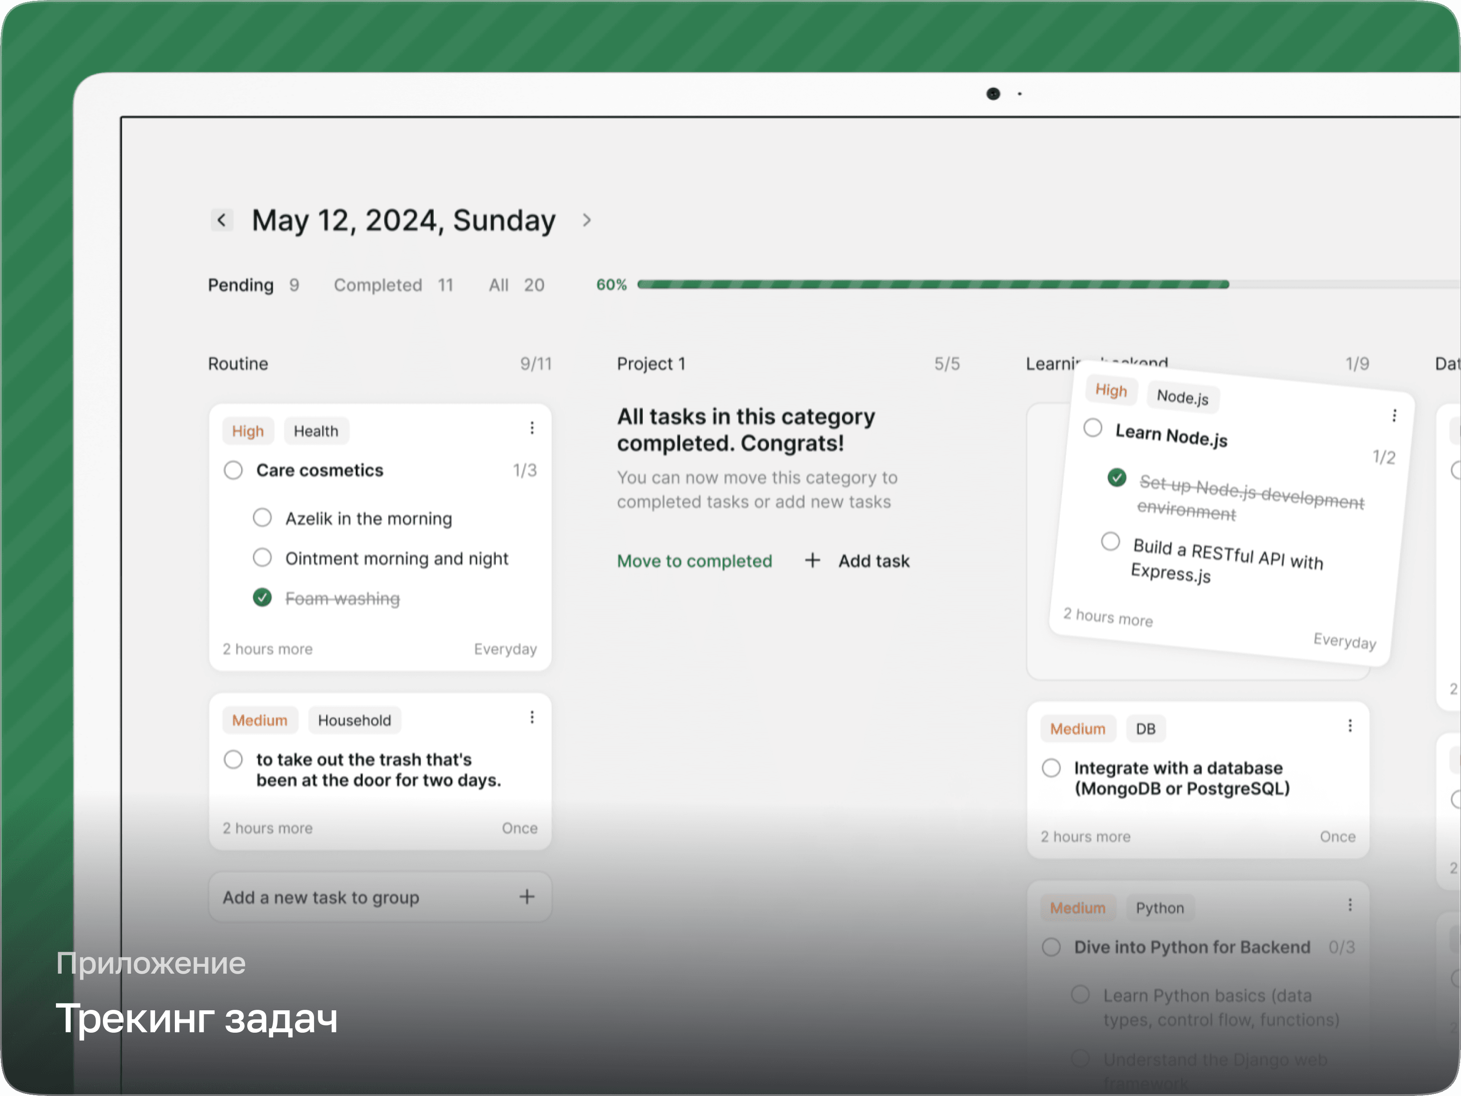Open options menu on the DB card
Image resolution: width=1461 pixels, height=1096 pixels.
(1350, 726)
